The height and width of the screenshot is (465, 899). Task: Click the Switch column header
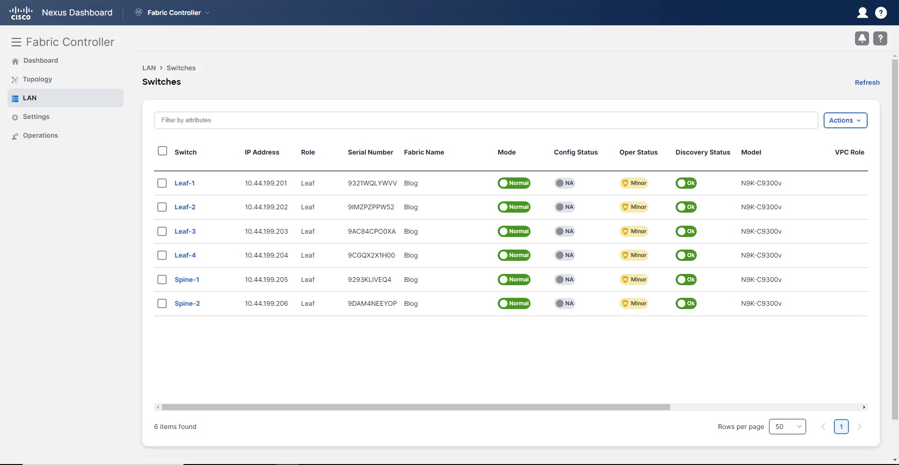[x=185, y=152]
